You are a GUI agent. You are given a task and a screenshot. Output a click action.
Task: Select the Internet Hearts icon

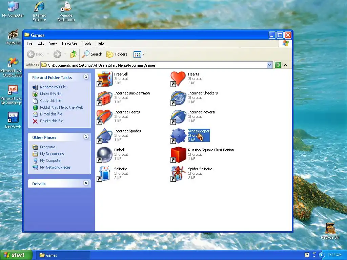point(104,117)
